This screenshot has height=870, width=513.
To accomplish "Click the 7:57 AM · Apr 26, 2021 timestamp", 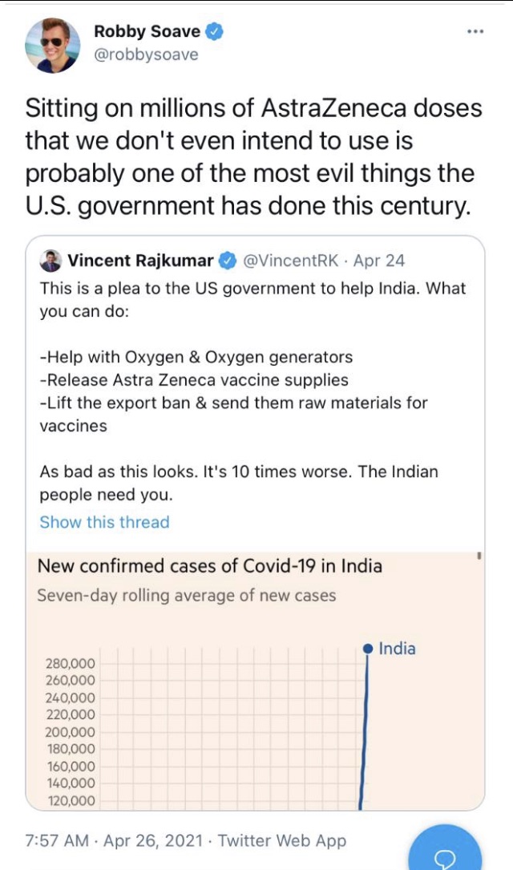I will [115, 840].
